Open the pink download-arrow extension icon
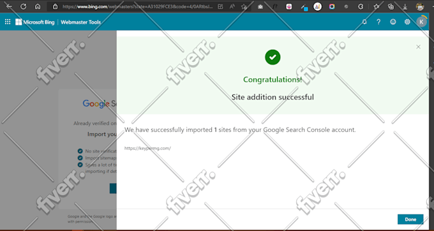The image size is (434, 231). [x=289, y=6]
